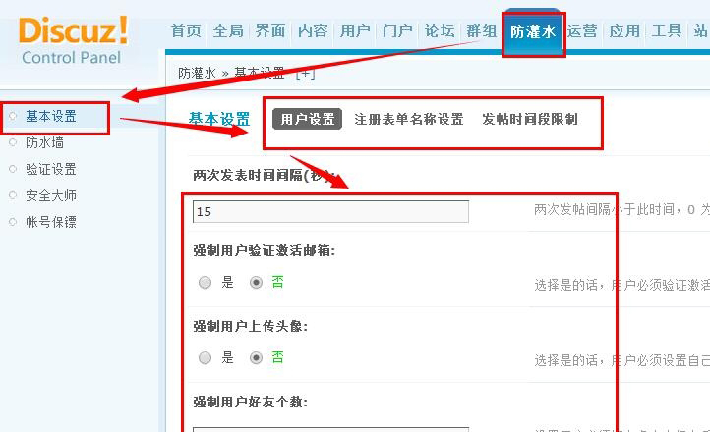Open 帐号保镖 in the sidebar
710x432 pixels.
51,222
